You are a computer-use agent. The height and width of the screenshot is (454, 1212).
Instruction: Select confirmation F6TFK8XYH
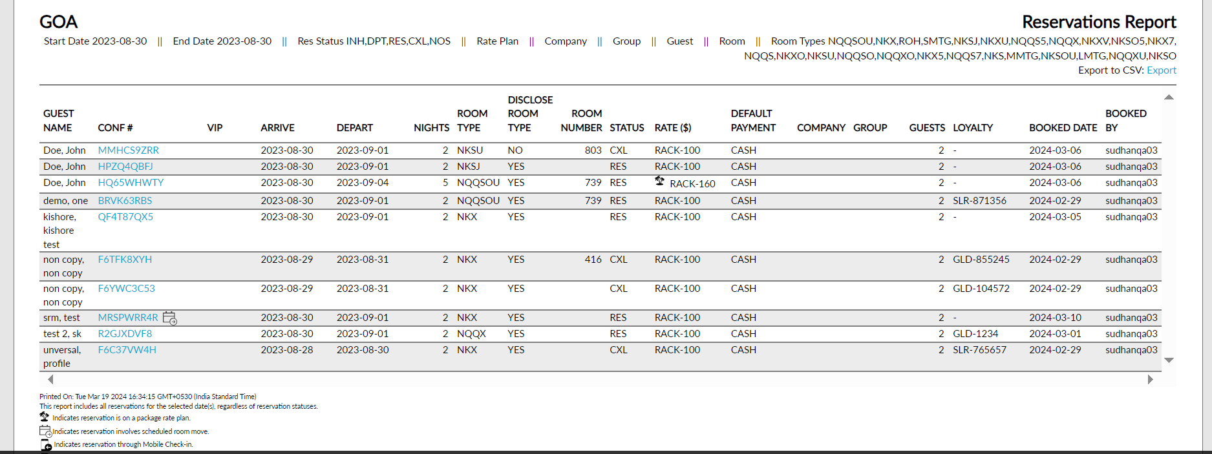[x=125, y=260]
